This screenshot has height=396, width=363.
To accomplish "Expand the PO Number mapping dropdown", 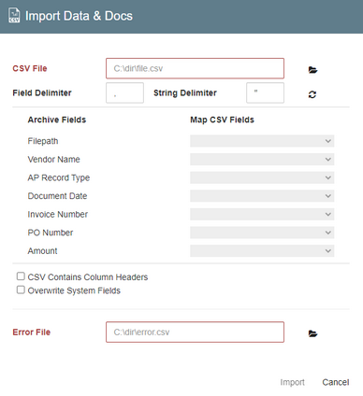I will [262, 233].
